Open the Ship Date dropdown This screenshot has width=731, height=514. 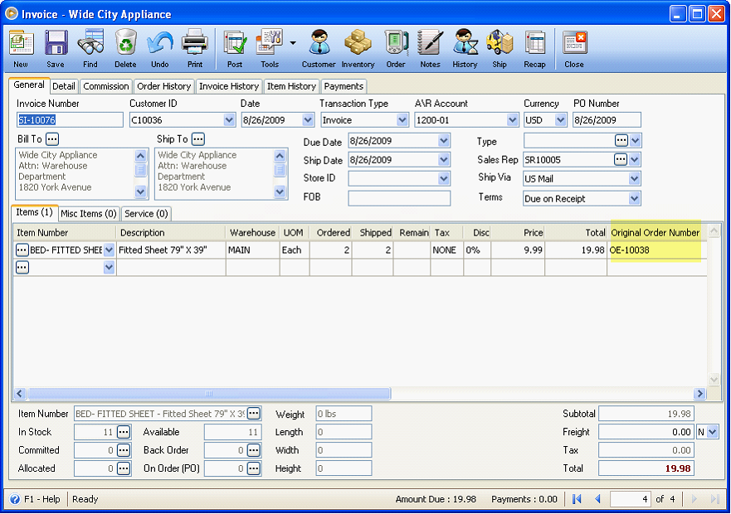tap(444, 160)
